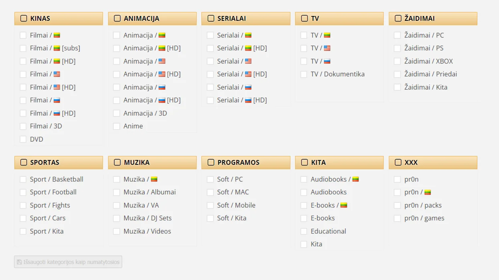Click the US flag on Animacija [HD] row
The height and width of the screenshot is (280, 499).
tap(162, 74)
